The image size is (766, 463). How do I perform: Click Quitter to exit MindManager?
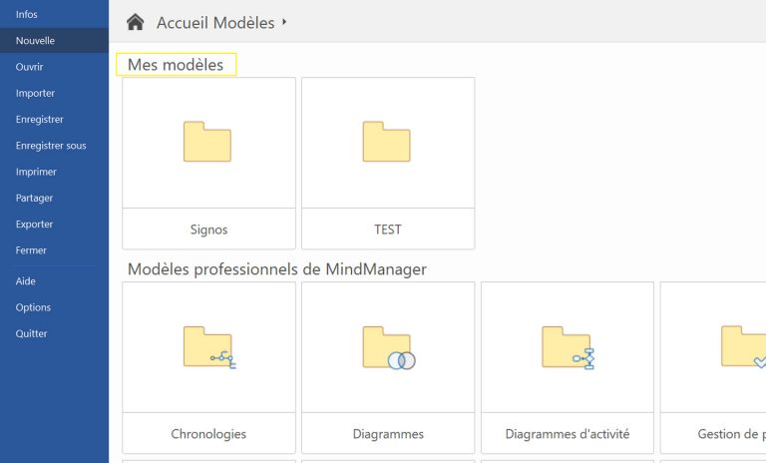tap(31, 333)
